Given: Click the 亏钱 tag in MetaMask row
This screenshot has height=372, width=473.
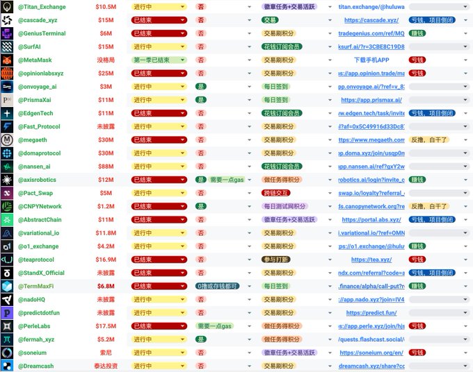Looking at the screenshot, I should (x=417, y=60).
